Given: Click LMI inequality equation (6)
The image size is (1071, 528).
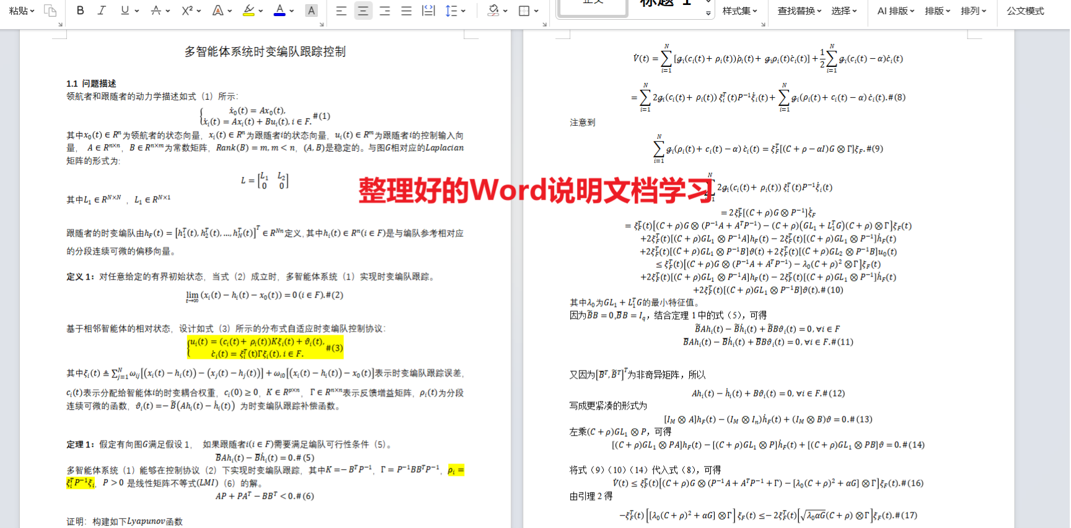Looking at the screenshot, I should coord(265,496).
